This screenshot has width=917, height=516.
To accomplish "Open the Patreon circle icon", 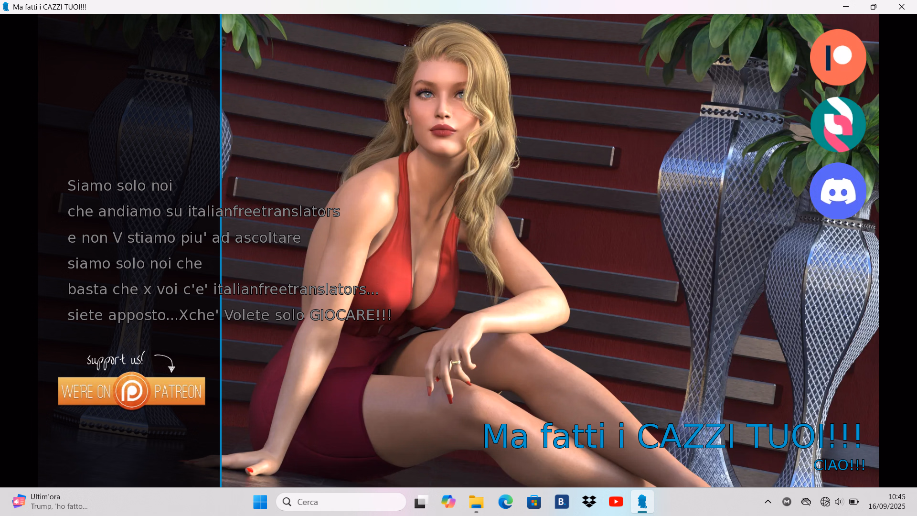I will (838, 57).
